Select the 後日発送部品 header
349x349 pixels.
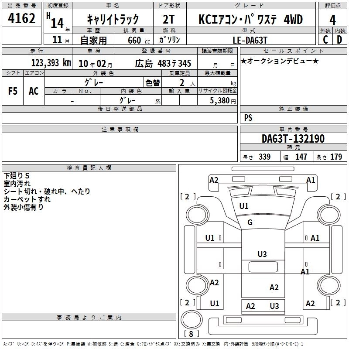click(120, 109)
